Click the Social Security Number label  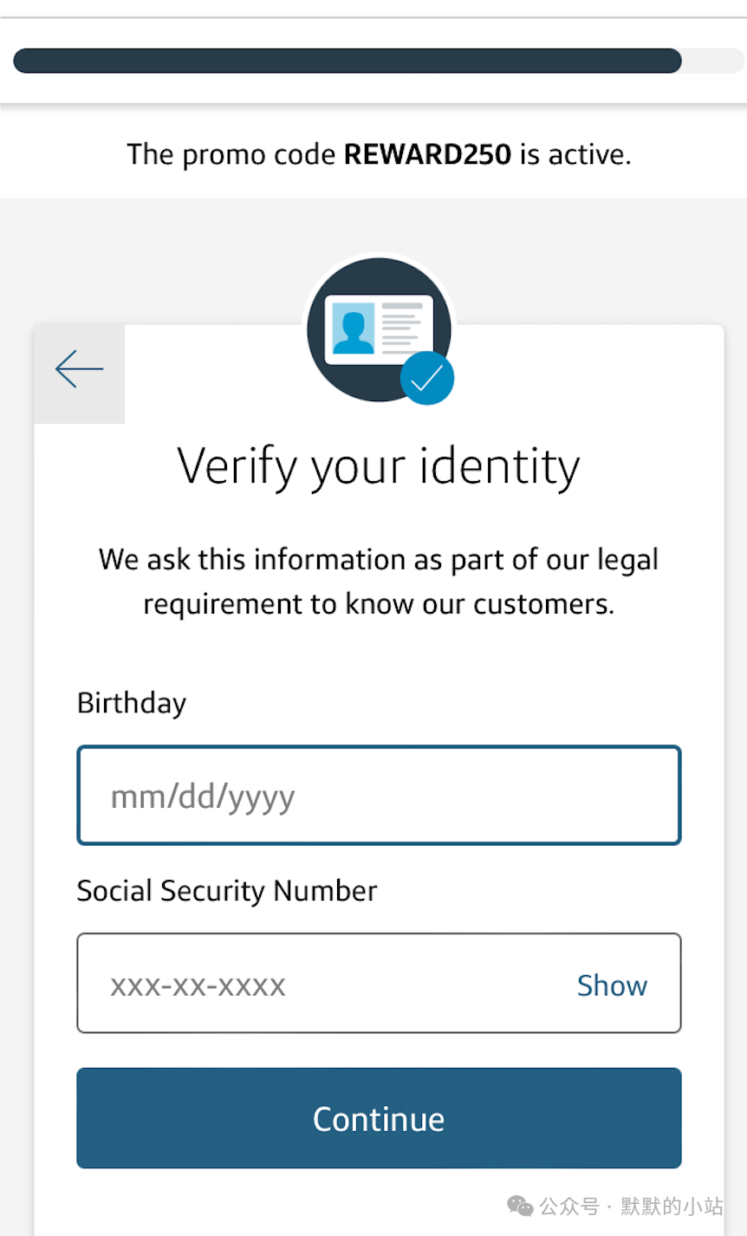[227, 891]
